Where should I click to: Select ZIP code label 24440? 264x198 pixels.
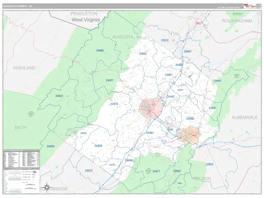click(x=129, y=160)
